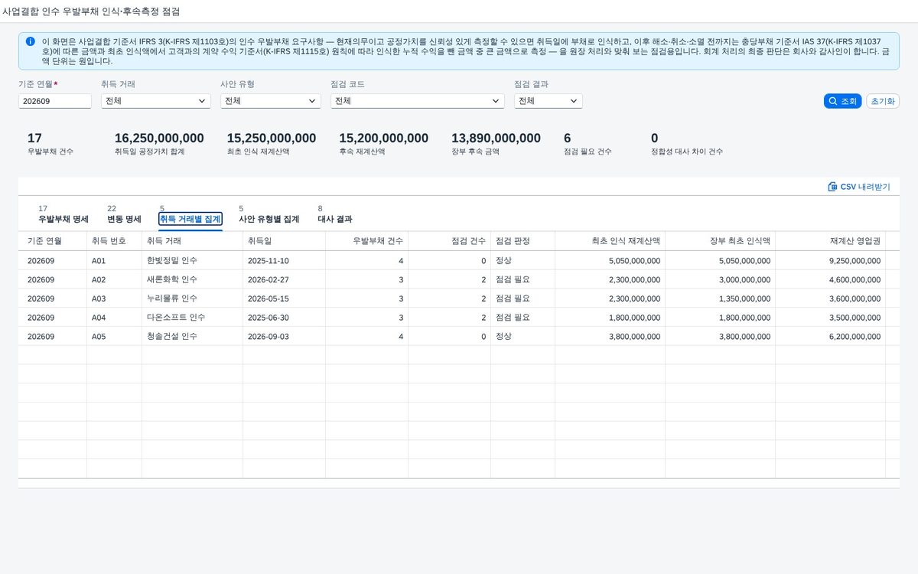Click the 취득일 column header
This screenshot has height=574, width=918.
point(285,240)
